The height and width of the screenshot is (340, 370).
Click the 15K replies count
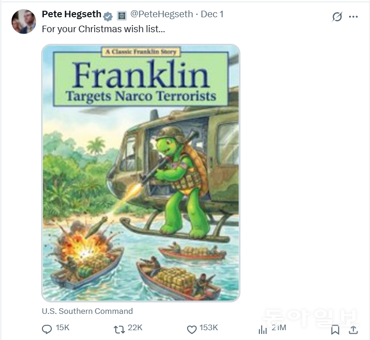click(63, 328)
